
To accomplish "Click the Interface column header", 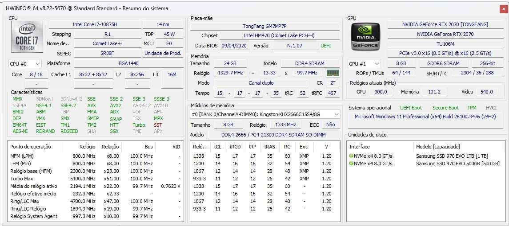I will tap(381, 147).
